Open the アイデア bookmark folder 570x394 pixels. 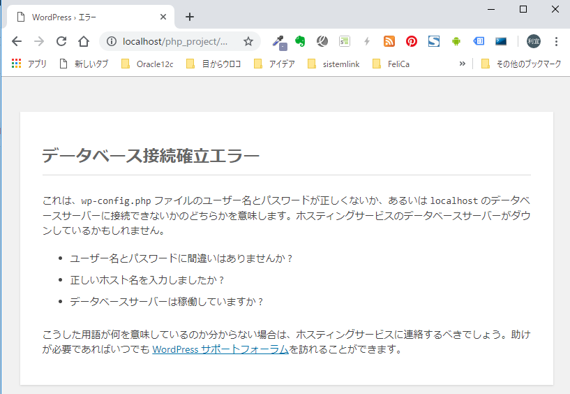pos(274,64)
